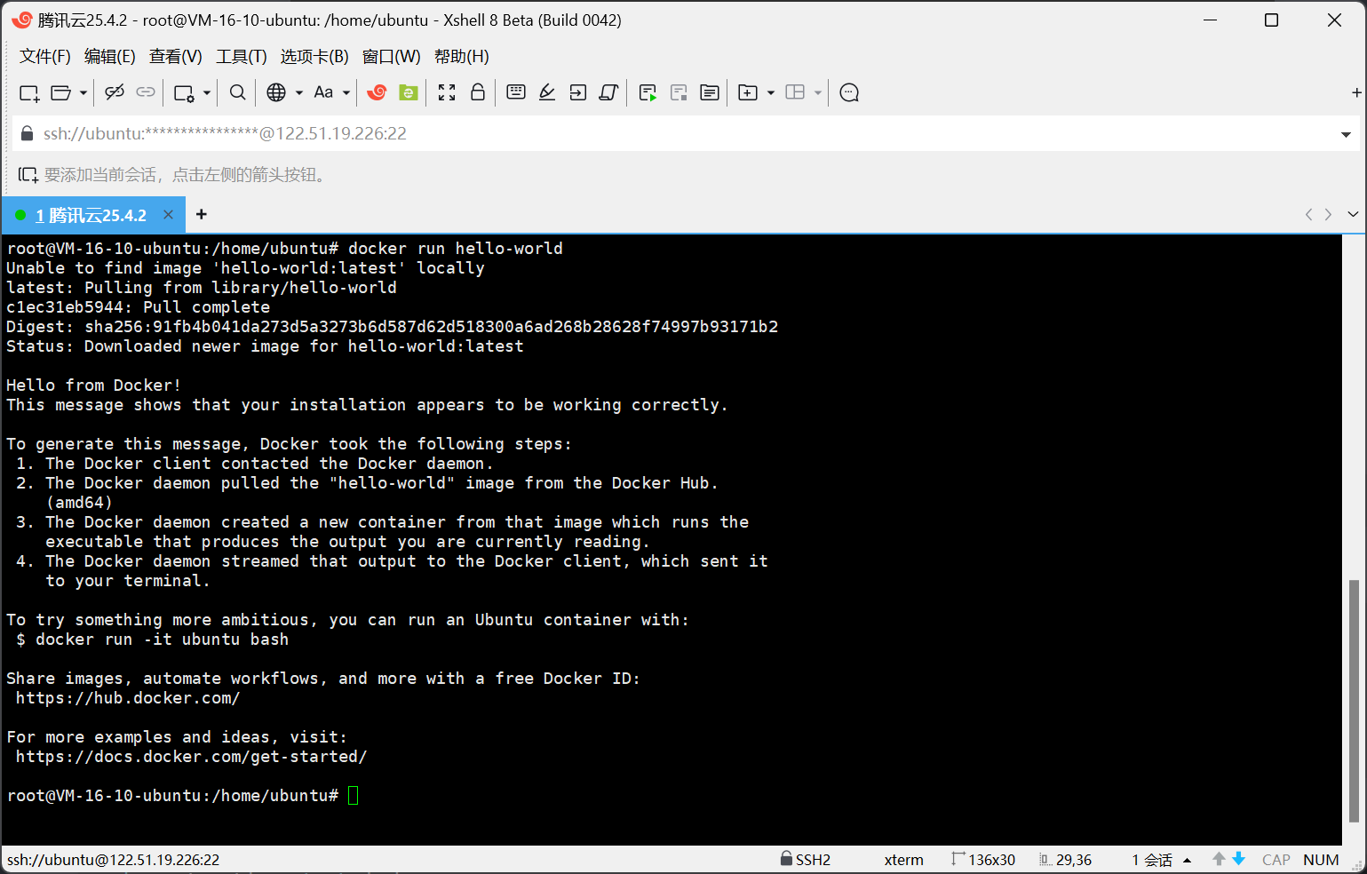Click the CAP indicator in status bar
Image resolution: width=1367 pixels, height=874 pixels.
1276,860
